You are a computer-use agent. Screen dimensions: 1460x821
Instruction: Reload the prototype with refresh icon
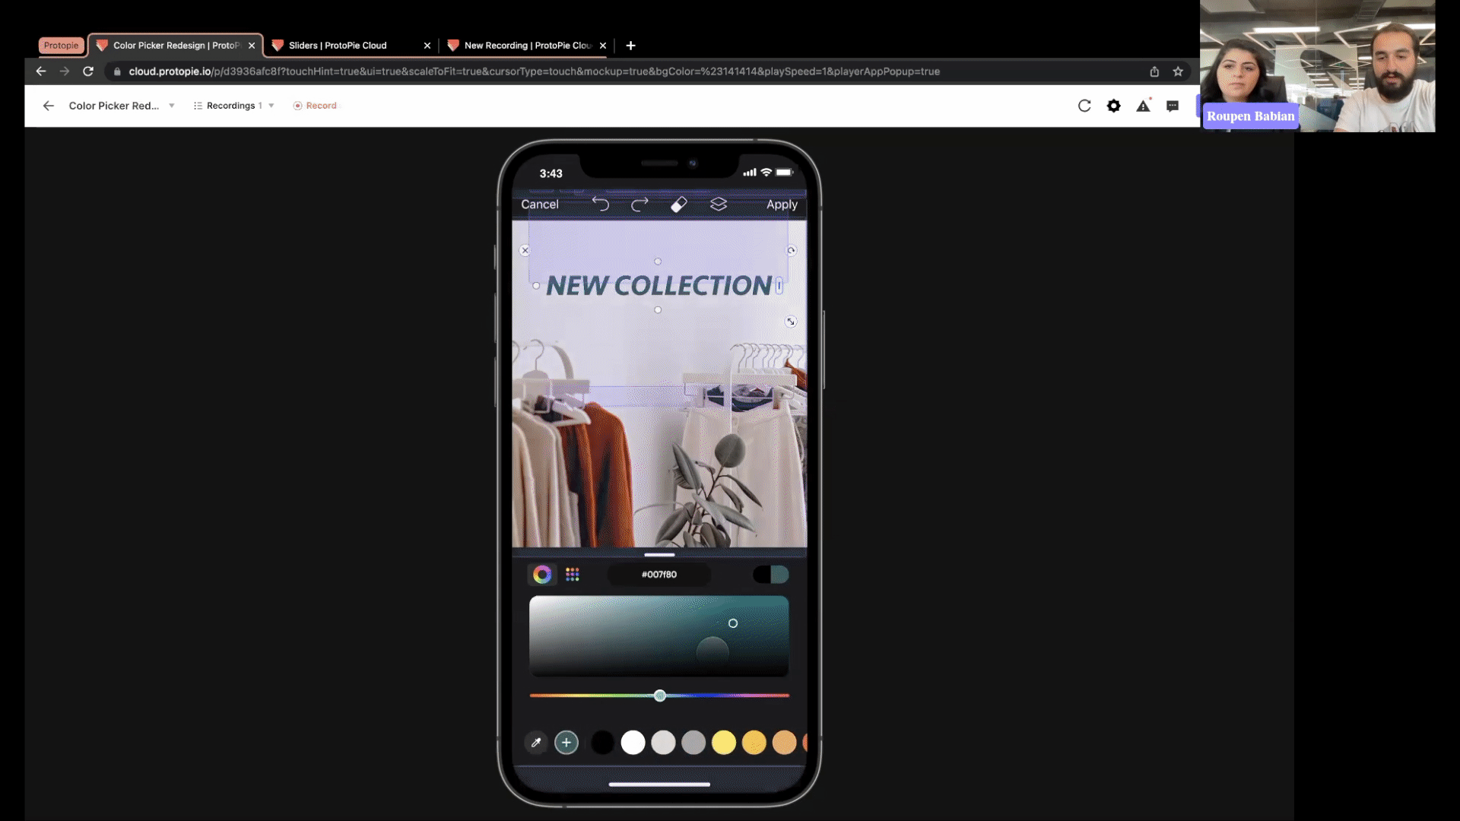pos(1084,106)
